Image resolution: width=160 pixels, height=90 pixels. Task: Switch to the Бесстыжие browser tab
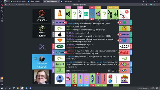pos(18,1)
